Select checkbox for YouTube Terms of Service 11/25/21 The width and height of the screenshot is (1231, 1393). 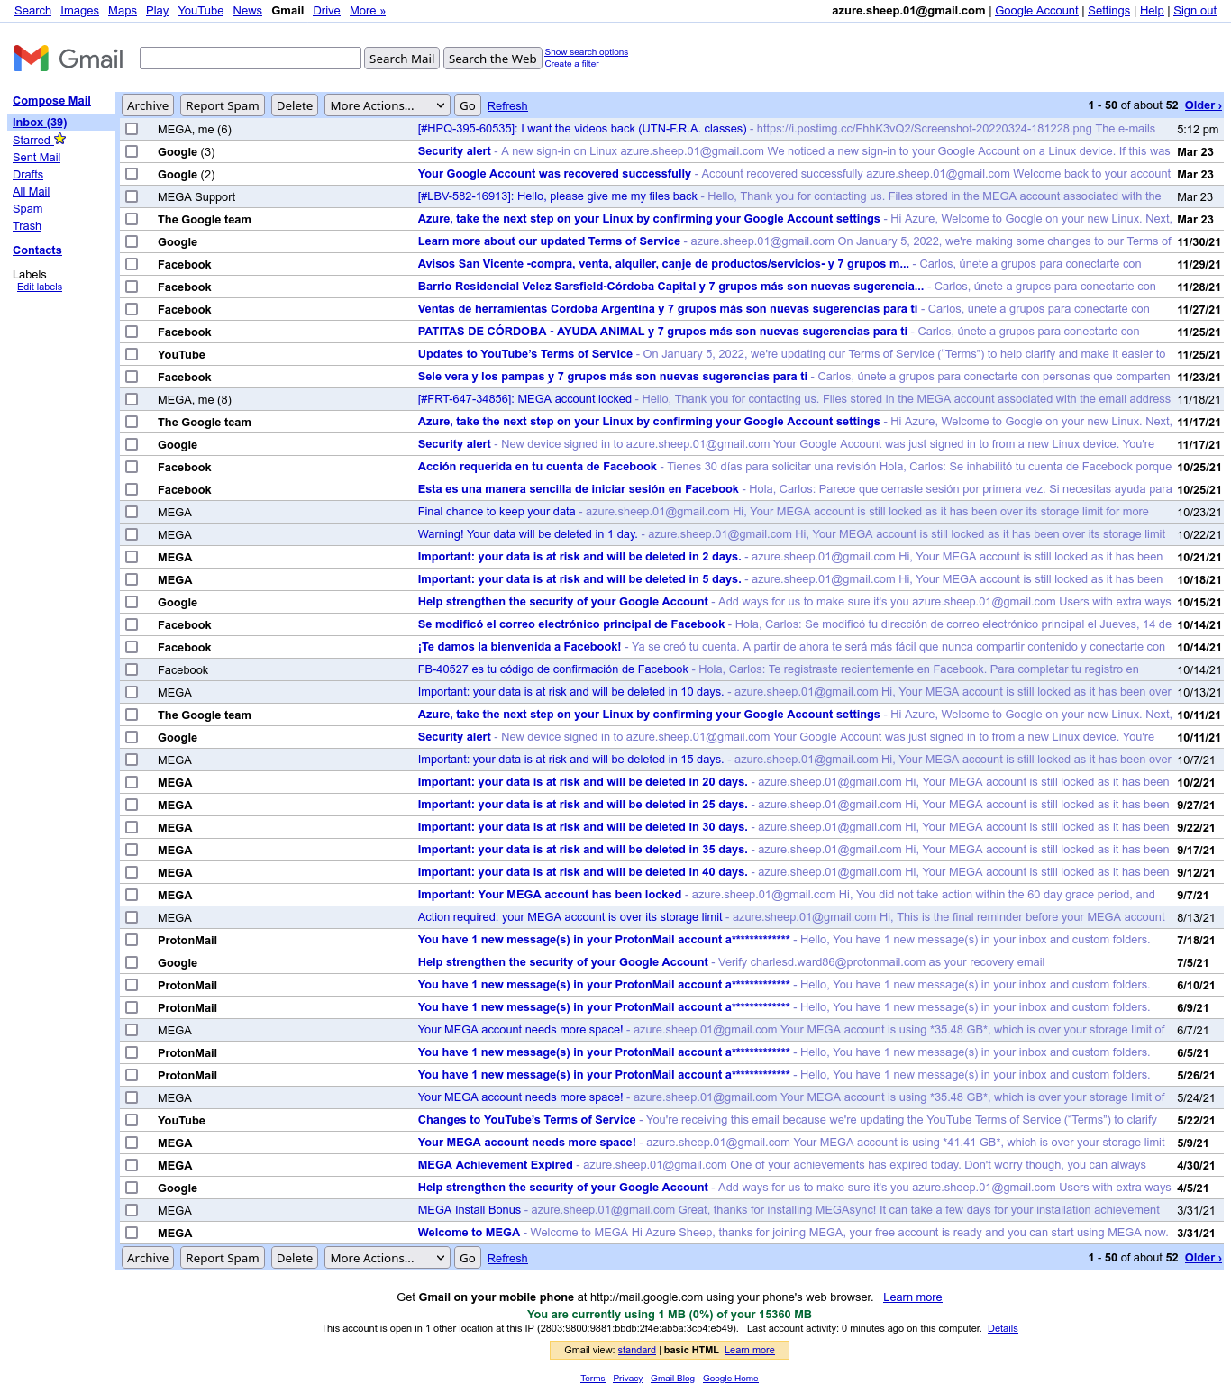tap(132, 354)
